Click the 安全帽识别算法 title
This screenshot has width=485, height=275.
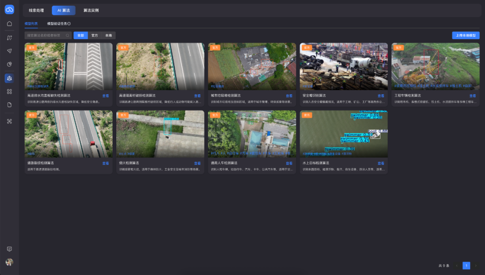tap(314, 96)
